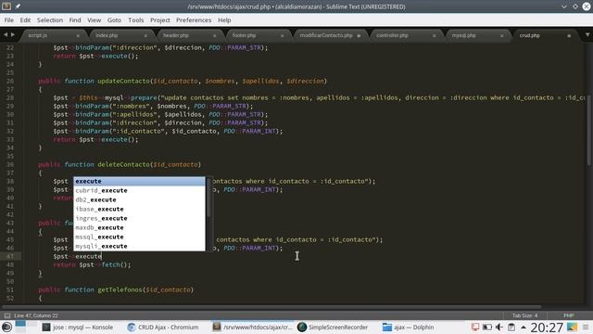Click the battery tray icon
Viewport: 593px width, 334px height.
pos(487,327)
